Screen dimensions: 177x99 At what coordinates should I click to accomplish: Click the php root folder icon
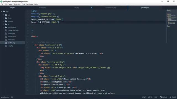(4, 12)
